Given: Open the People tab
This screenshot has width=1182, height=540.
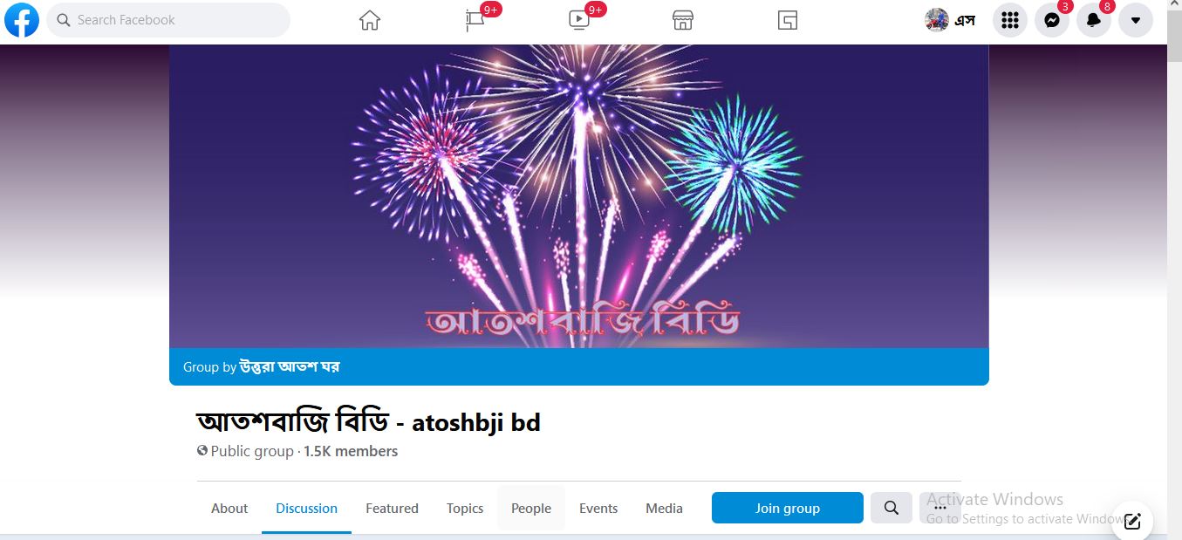Looking at the screenshot, I should coord(531,508).
